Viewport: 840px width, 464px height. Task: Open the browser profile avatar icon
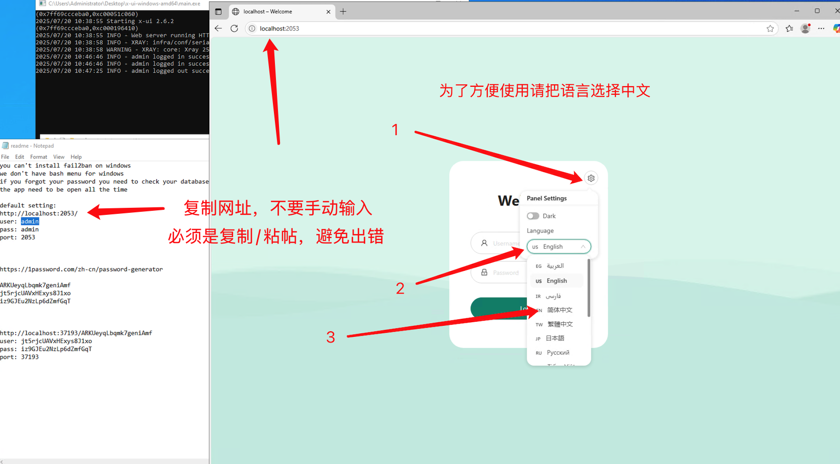point(805,29)
